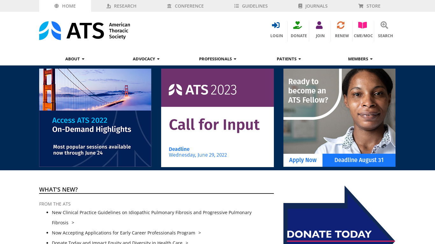Click the LOGIN text label

[x=276, y=36]
